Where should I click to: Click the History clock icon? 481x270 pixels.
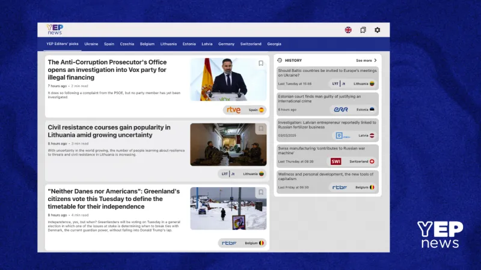(280, 61)
